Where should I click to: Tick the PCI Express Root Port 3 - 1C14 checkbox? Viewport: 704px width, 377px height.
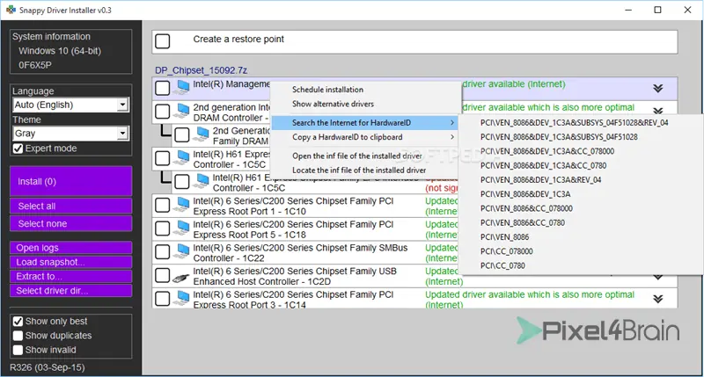(163, 299)
